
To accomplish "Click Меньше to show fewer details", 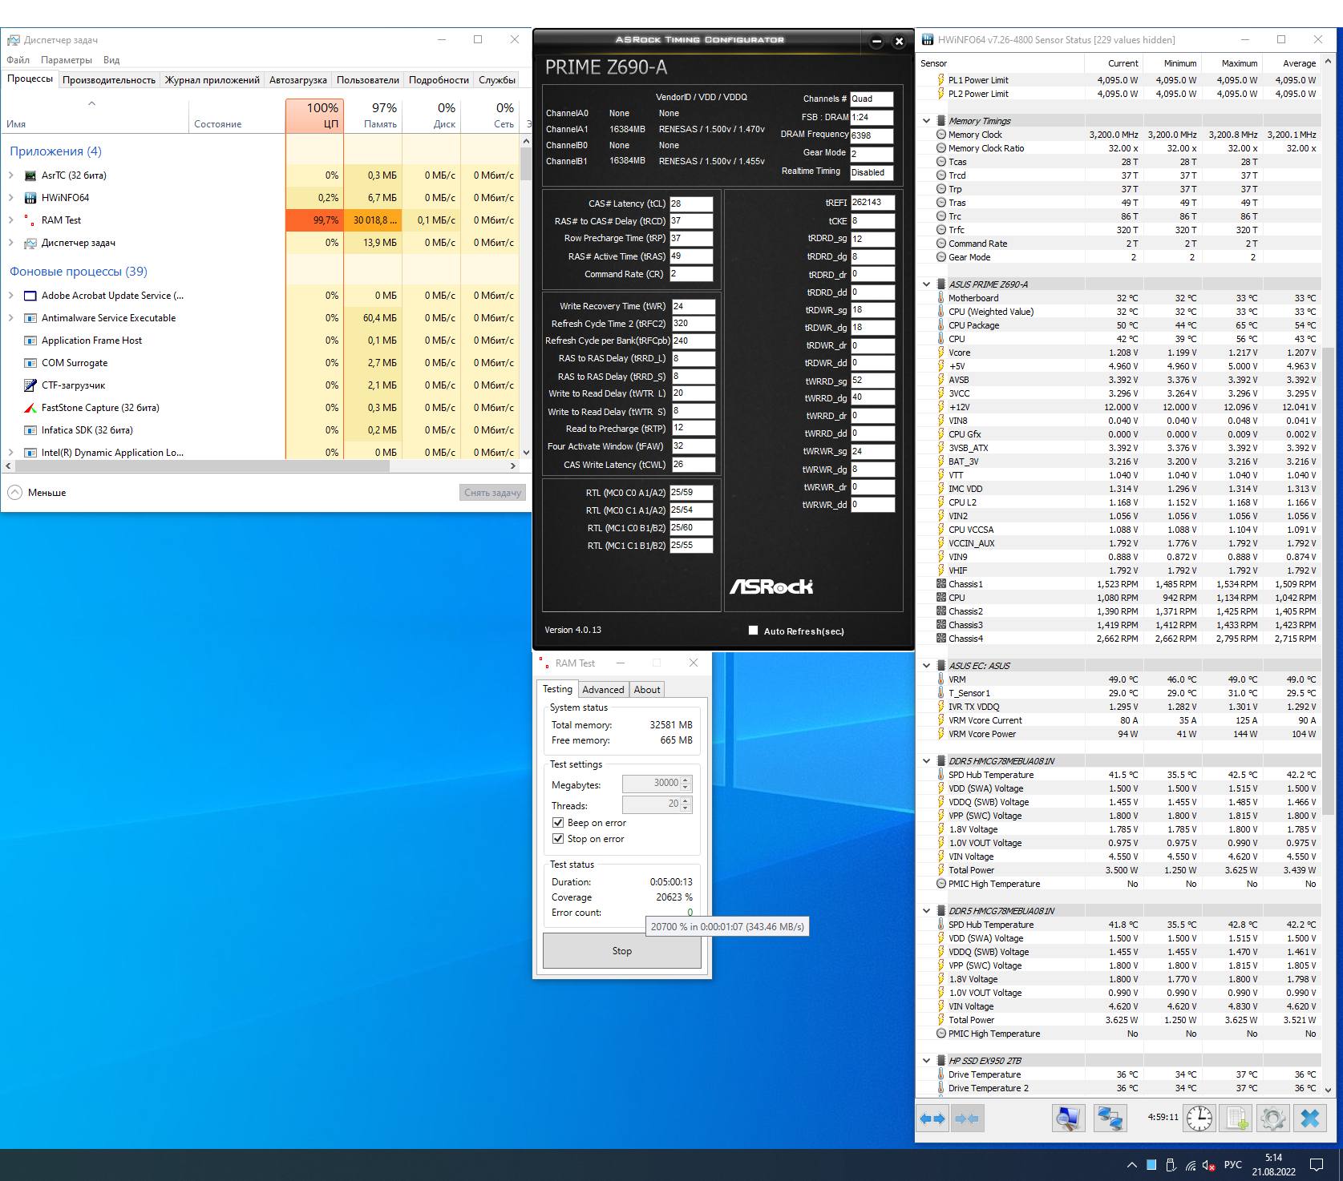I will [37, 493].
